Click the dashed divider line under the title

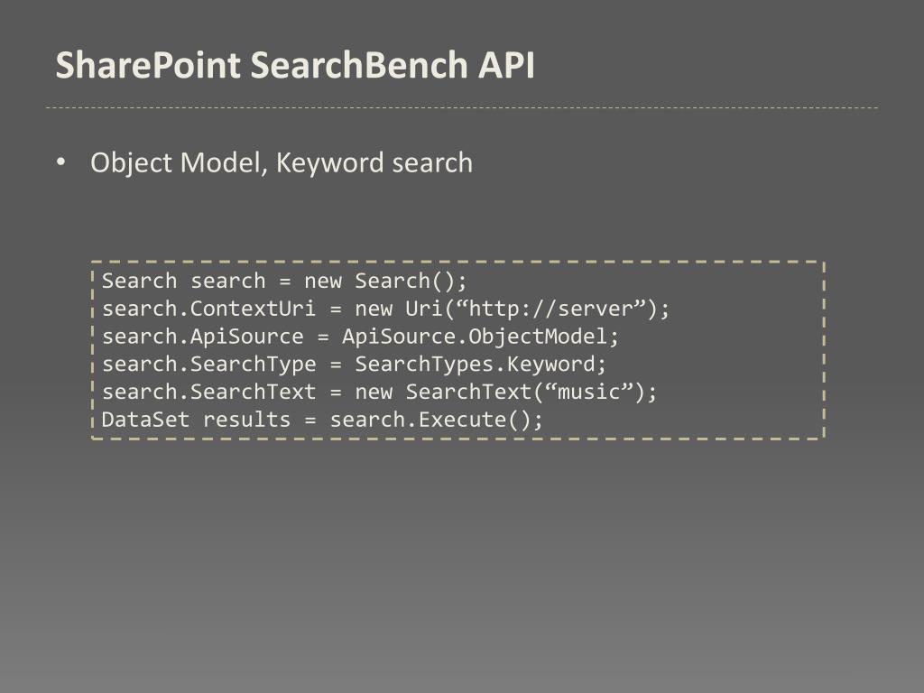point(462,107)
